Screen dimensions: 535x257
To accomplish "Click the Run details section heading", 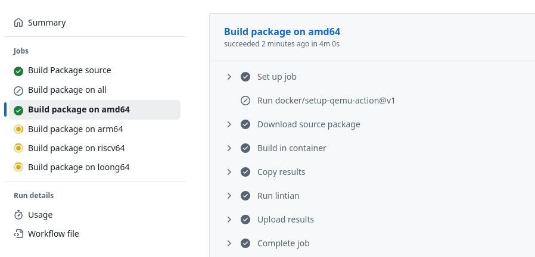I will [33, 196].
